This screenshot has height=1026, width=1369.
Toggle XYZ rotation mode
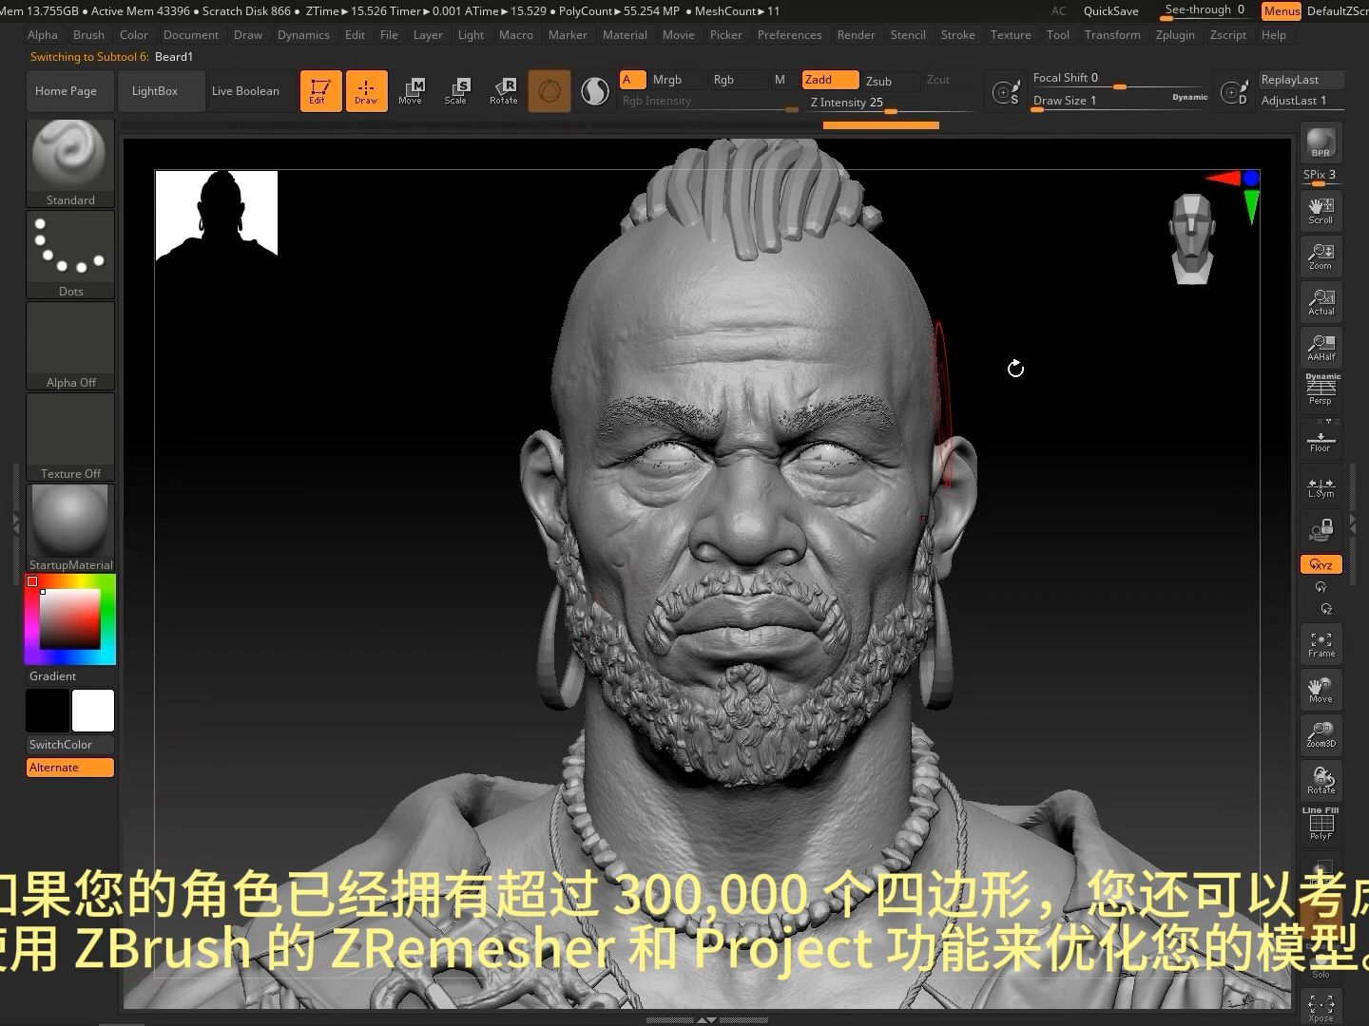click(x=1321, y=564)
